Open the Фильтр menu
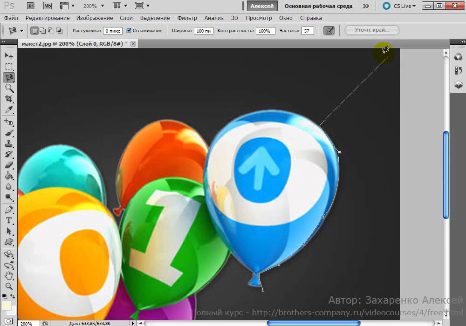 tap(187, 18)
